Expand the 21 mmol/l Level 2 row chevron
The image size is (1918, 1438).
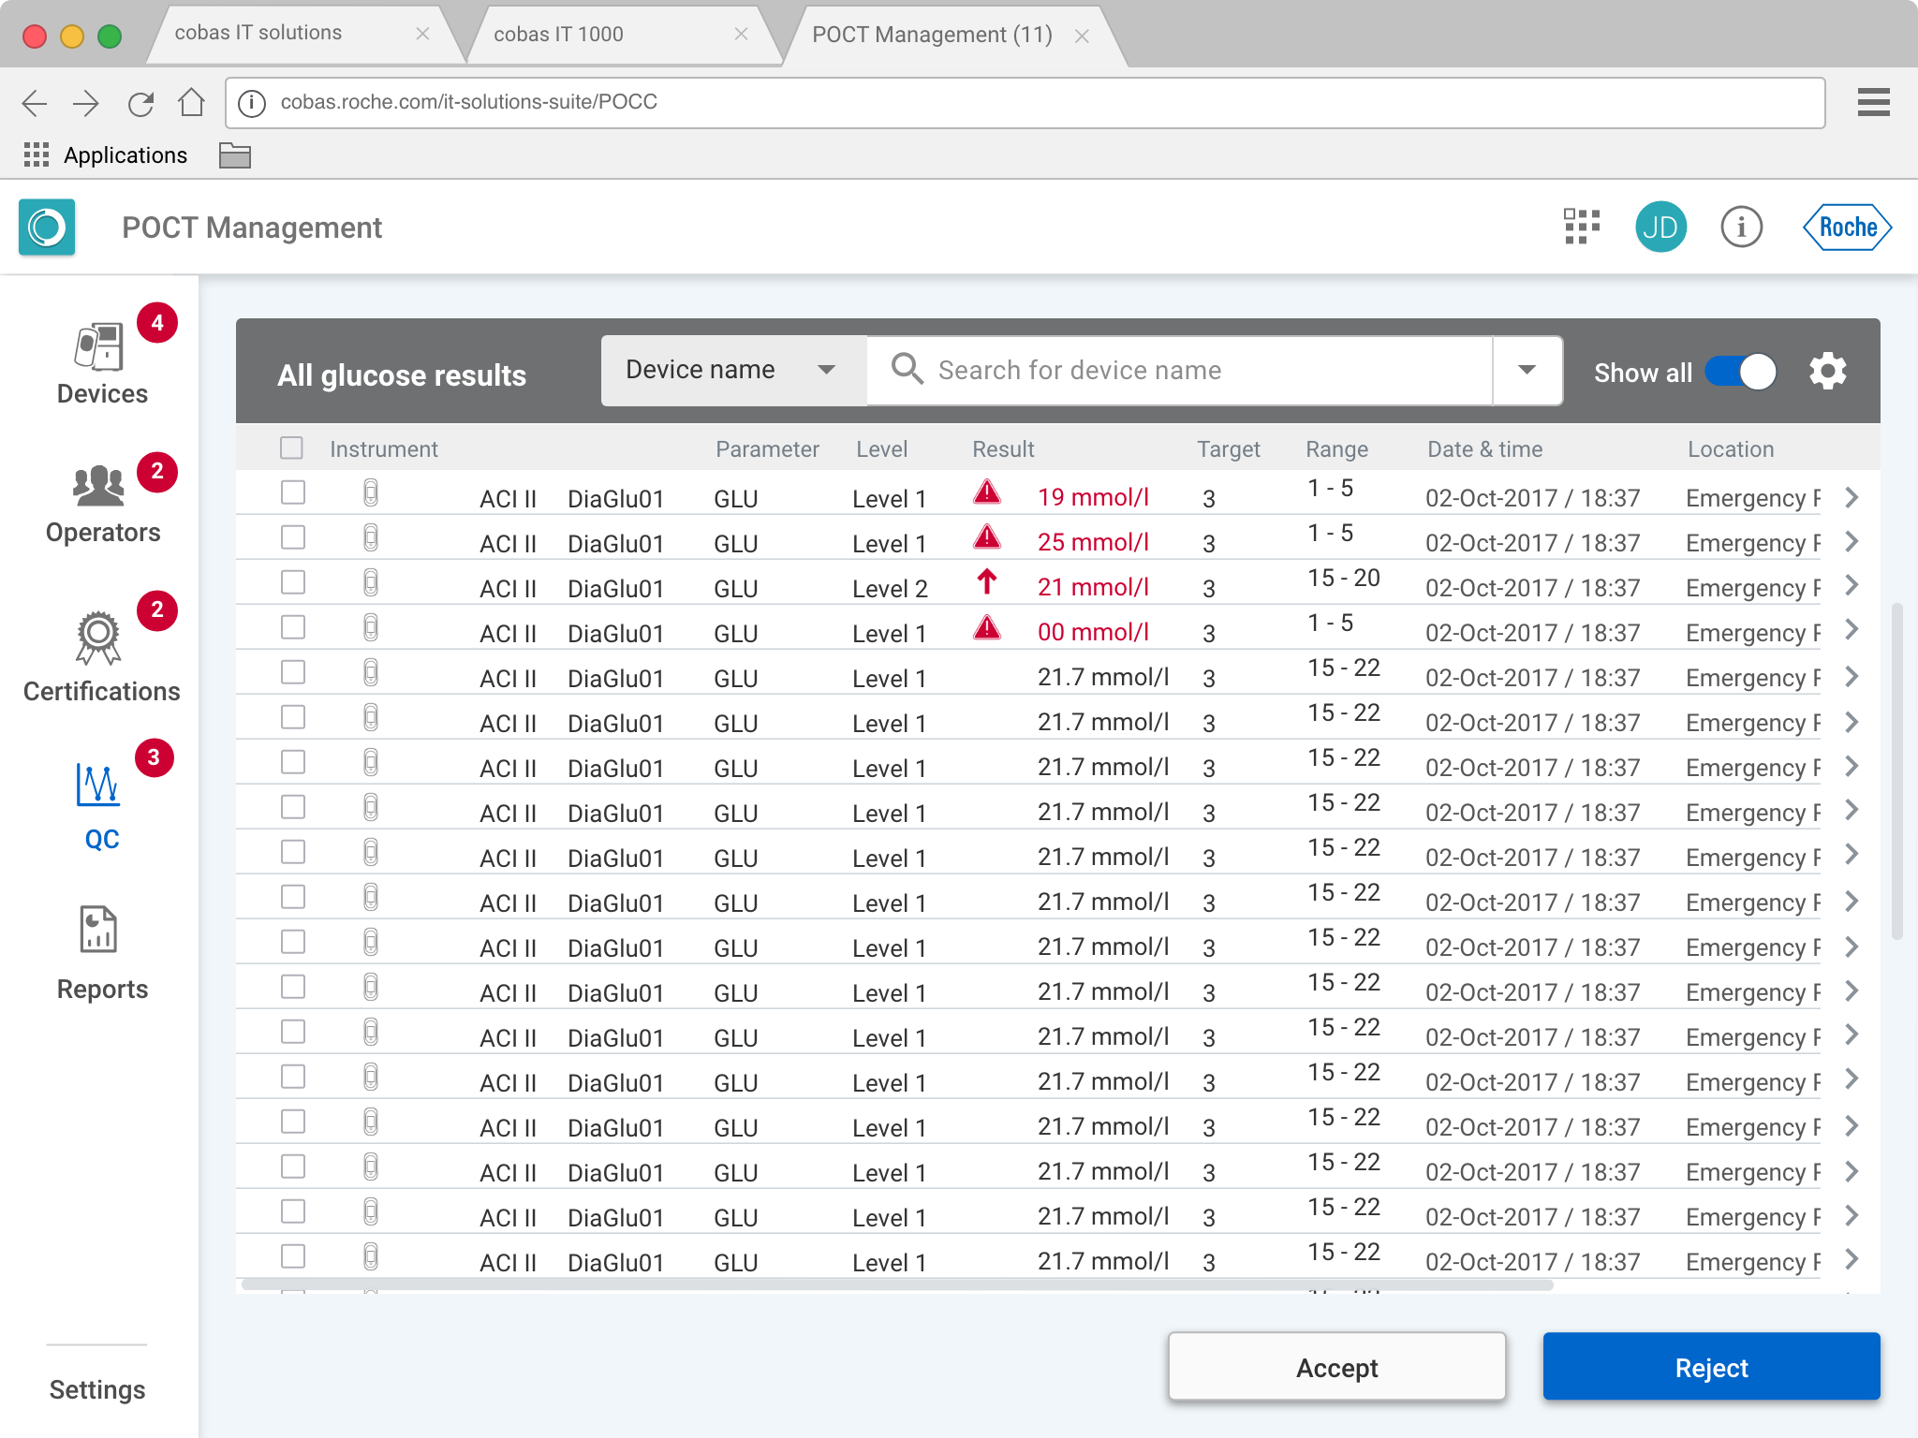tap(1852, 586)
